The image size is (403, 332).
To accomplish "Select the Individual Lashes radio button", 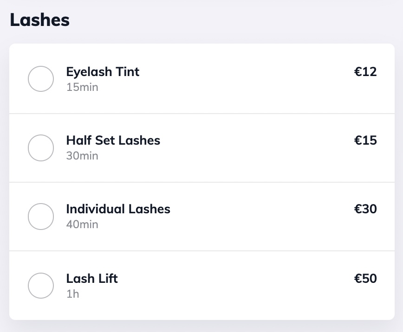I will coord(41,217).
